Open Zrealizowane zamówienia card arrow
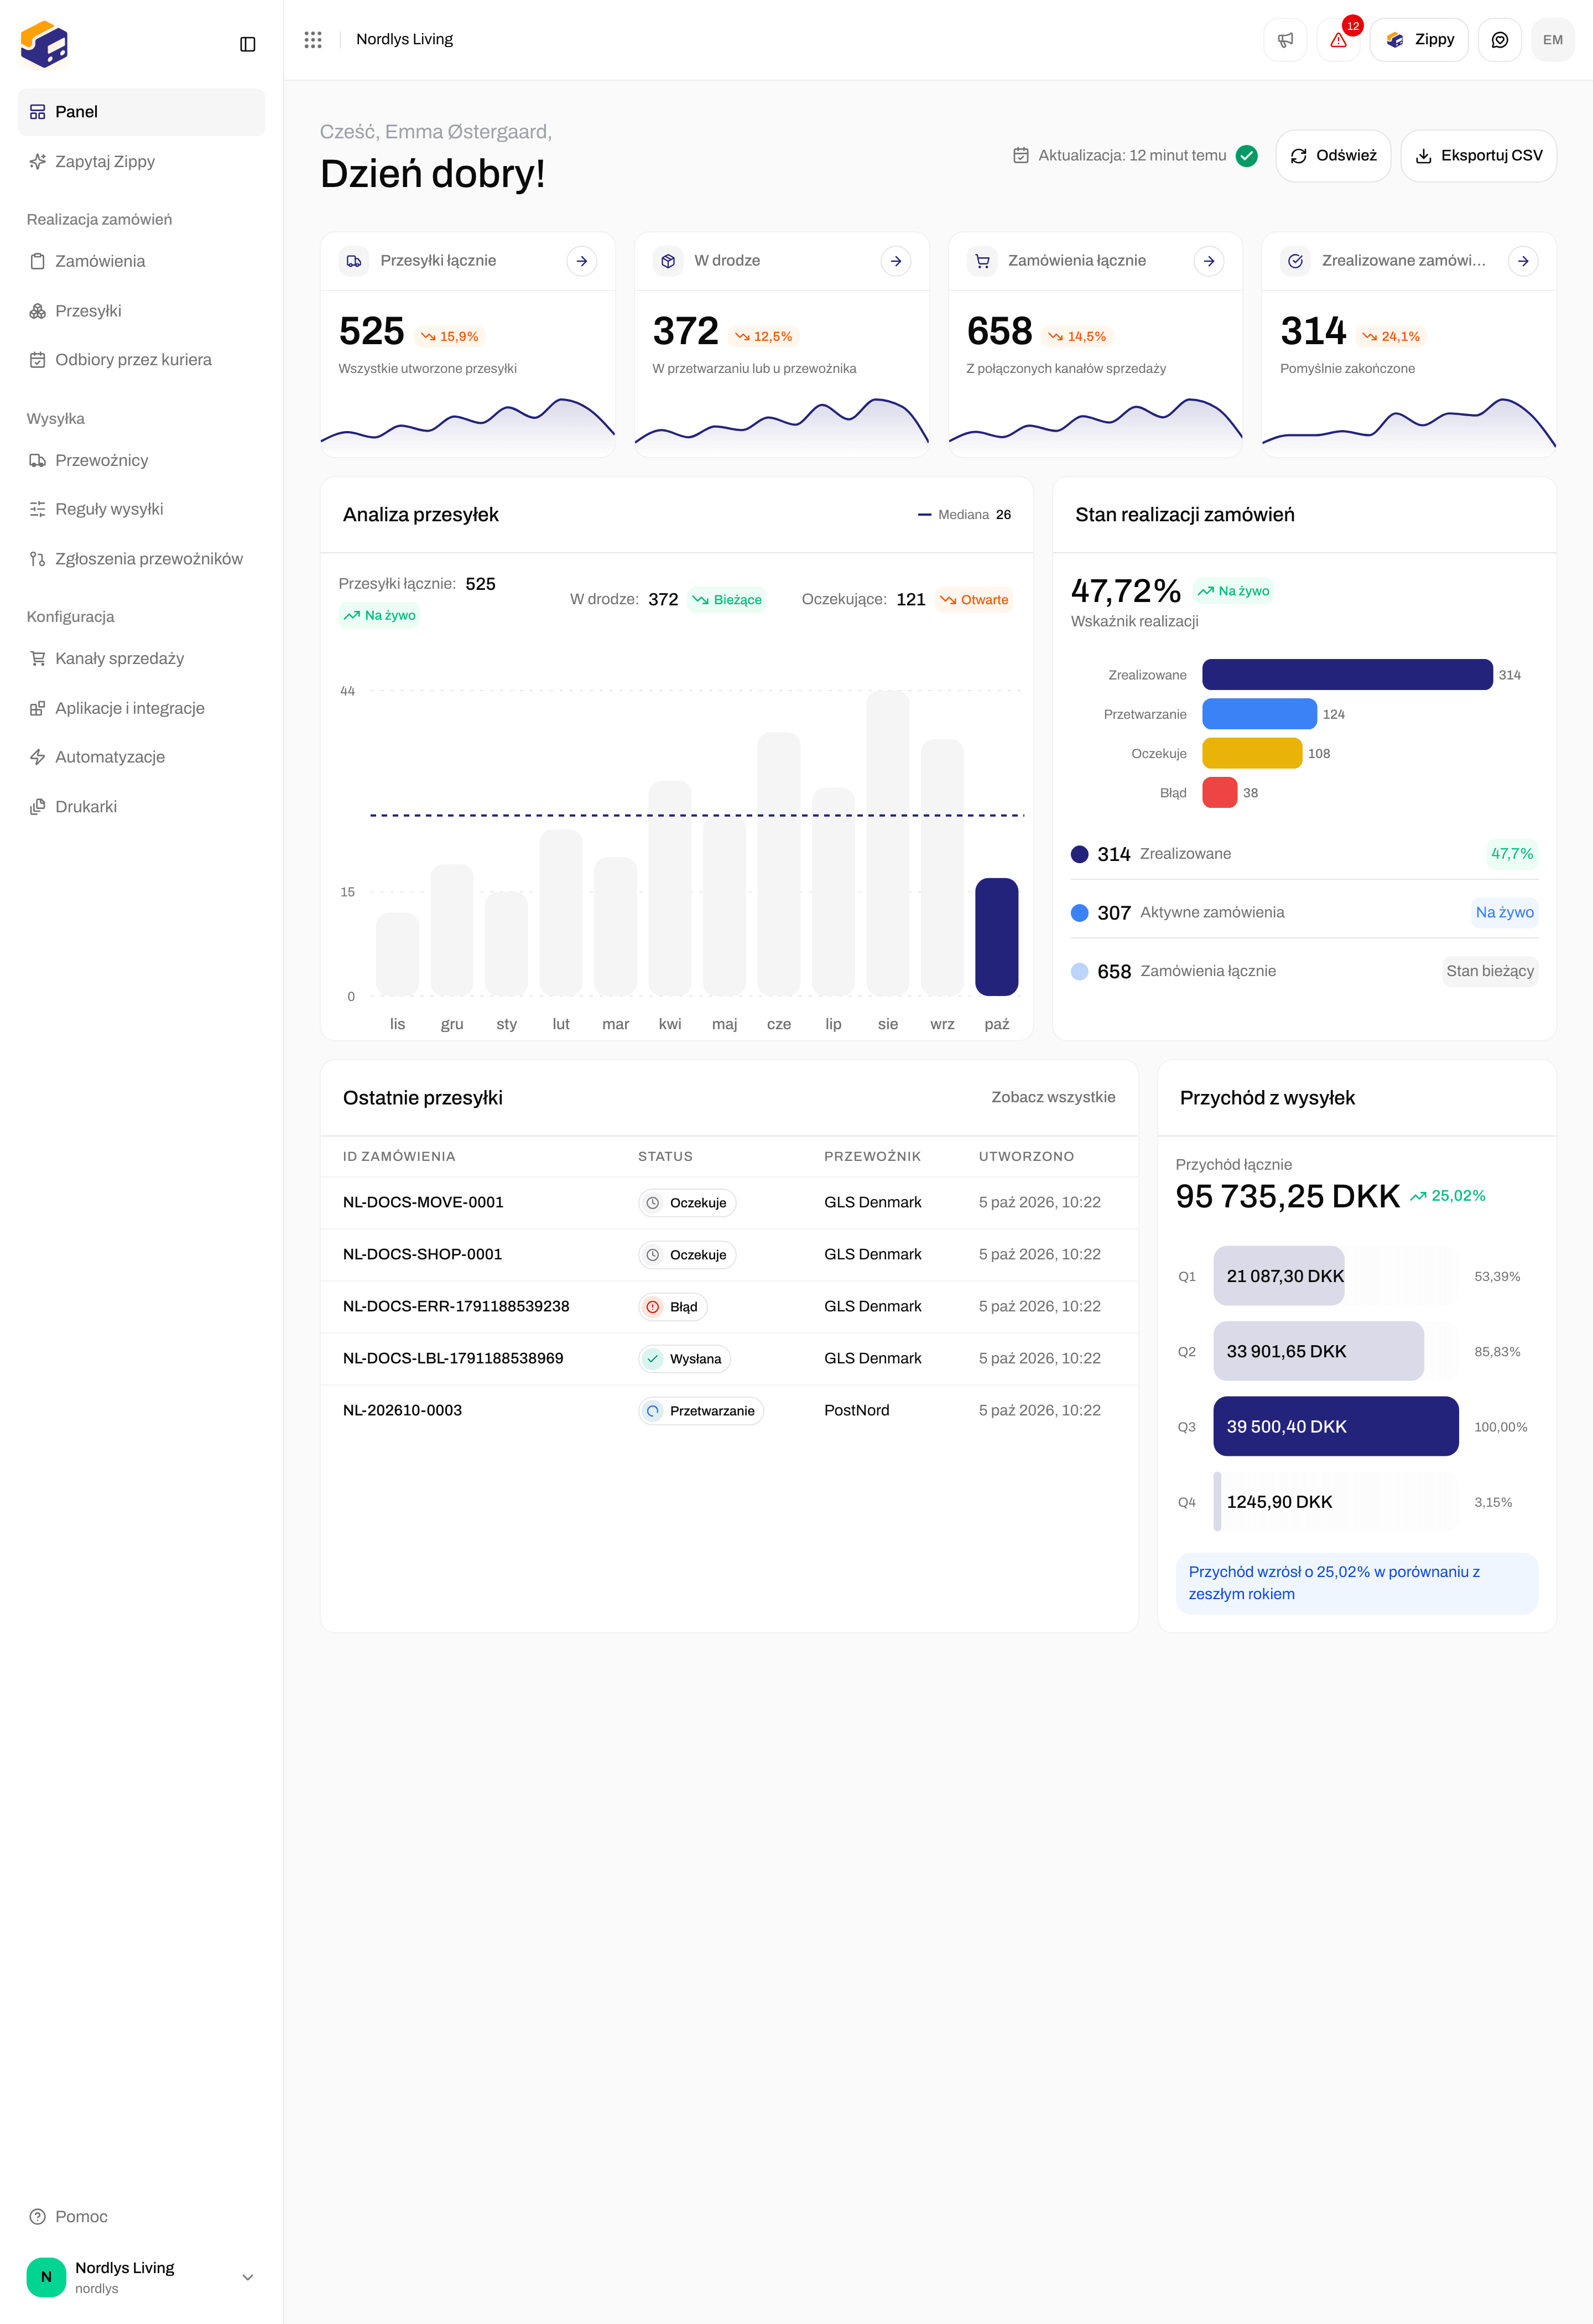 [1523, 261]
